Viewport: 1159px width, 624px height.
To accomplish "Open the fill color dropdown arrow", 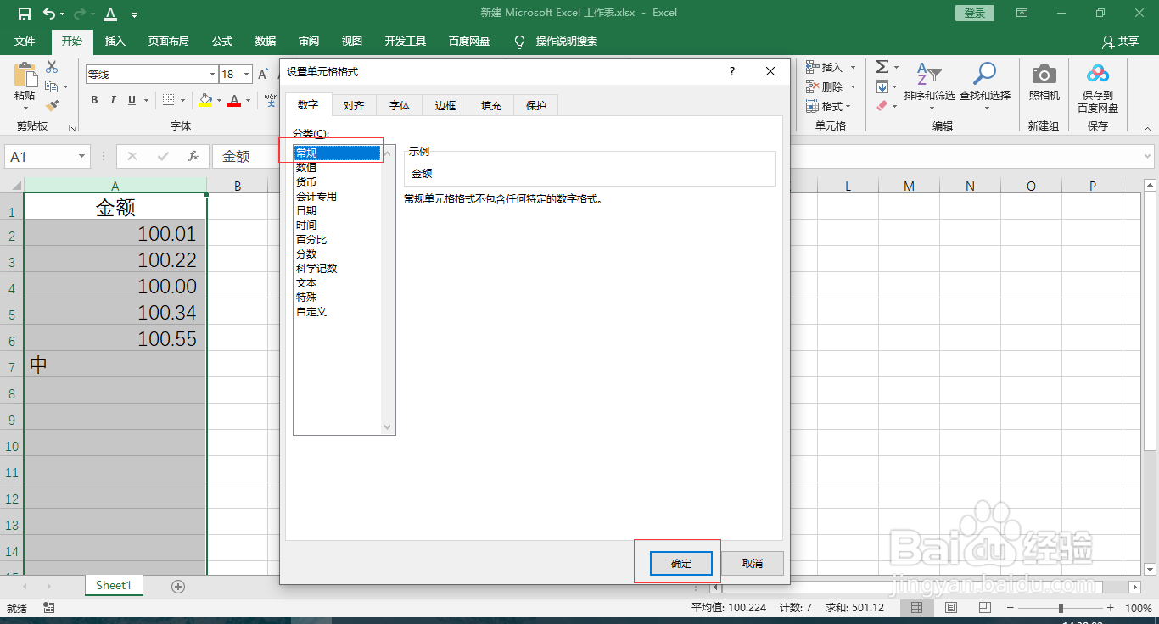I will pyautogui.click(x=219, y=100).
